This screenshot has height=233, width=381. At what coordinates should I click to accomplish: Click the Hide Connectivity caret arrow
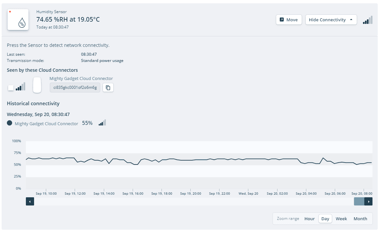point(351,20)
